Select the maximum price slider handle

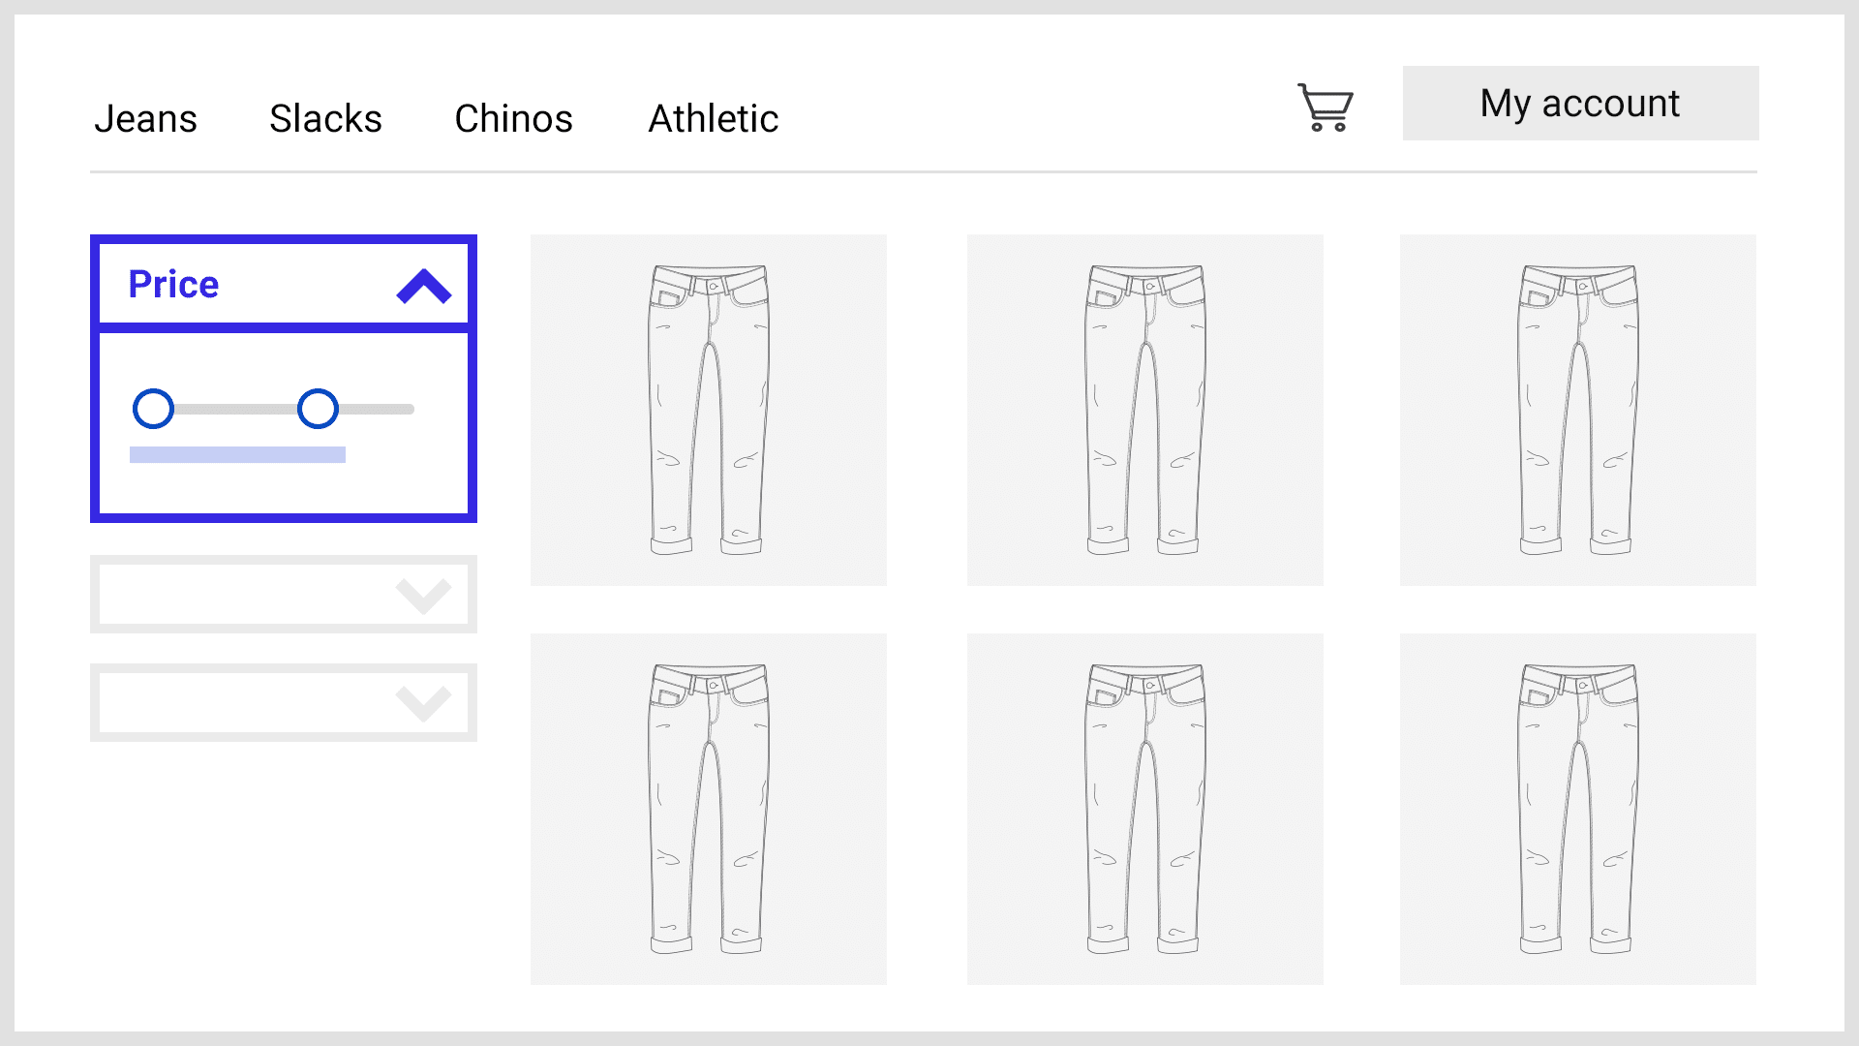pos(318,410)
